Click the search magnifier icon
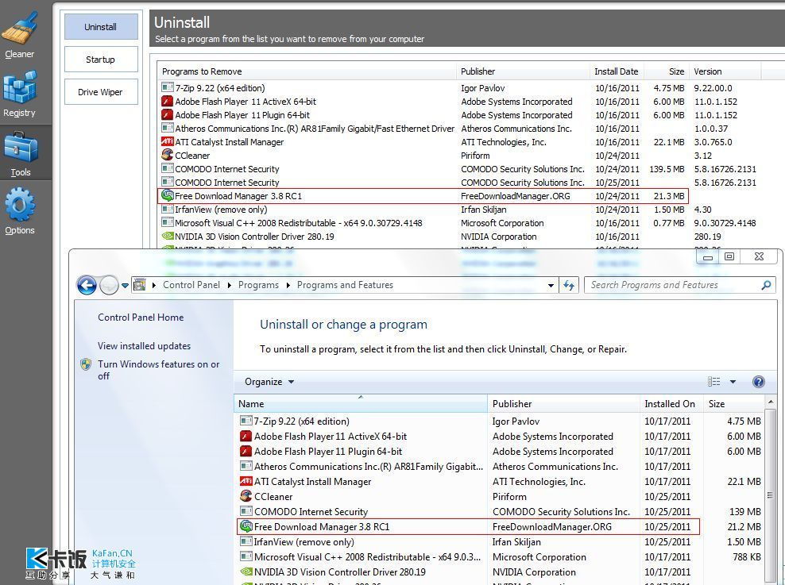The width and height of the screenshot is (785, 585). coord(766,285)
